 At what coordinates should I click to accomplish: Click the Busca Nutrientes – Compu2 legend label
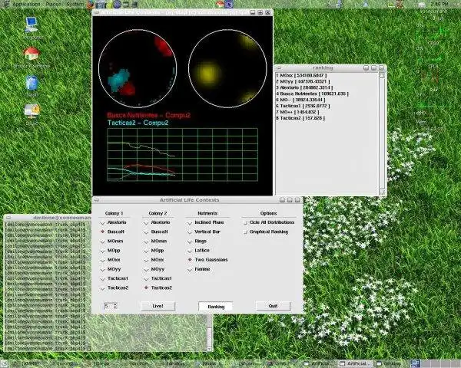(149, 115)
